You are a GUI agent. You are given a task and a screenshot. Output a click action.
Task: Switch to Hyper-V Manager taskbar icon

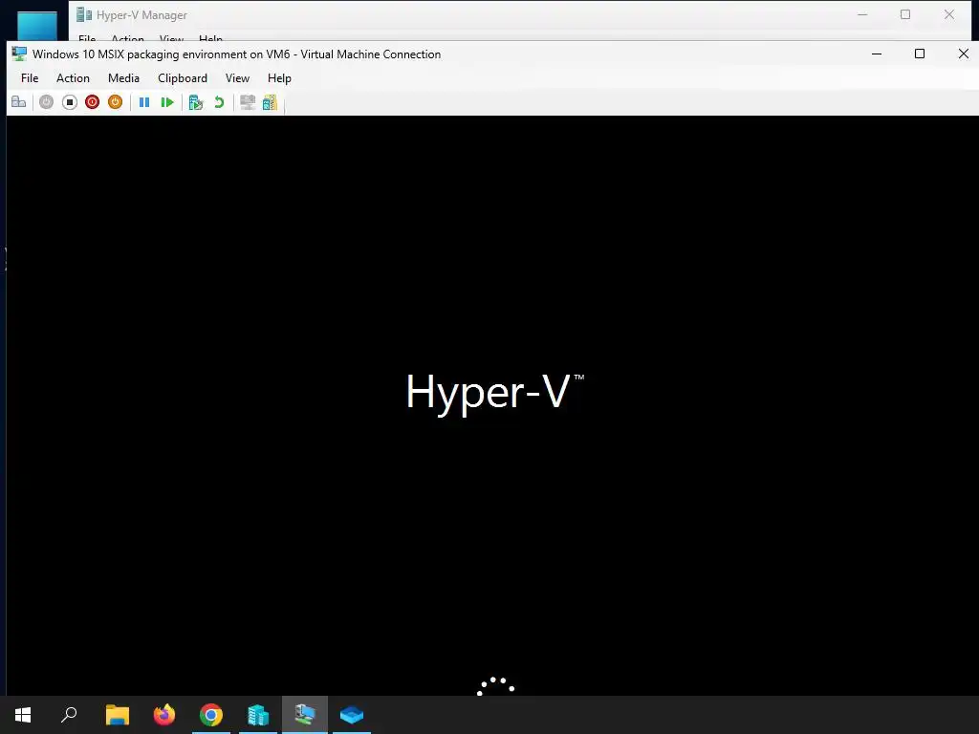click(x=258, y=715)
